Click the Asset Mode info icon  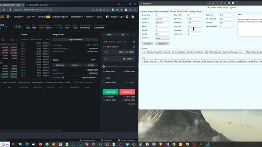click(63, 78)
